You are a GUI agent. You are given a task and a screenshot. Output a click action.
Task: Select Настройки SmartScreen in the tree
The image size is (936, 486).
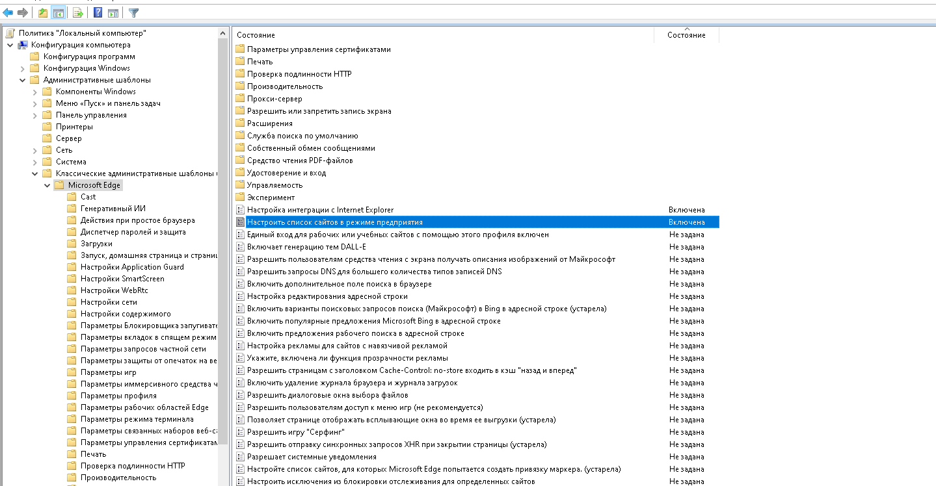(122, 279)
